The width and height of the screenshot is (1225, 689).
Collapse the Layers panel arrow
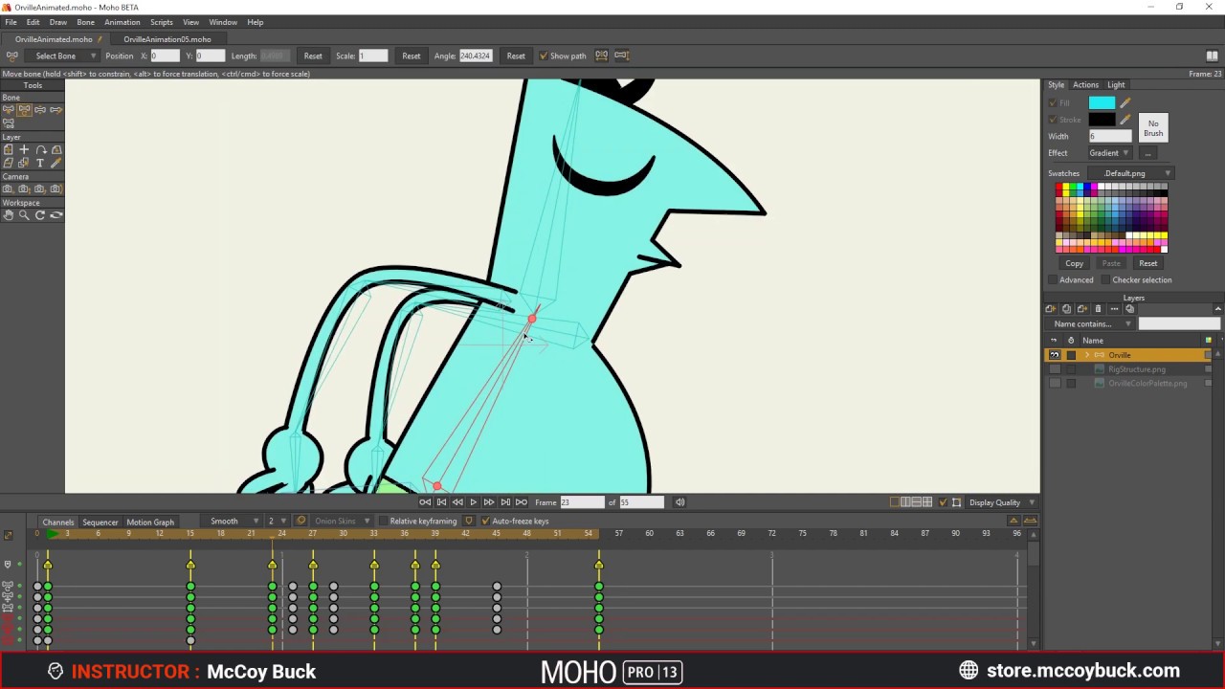(x=1217, y=309)
